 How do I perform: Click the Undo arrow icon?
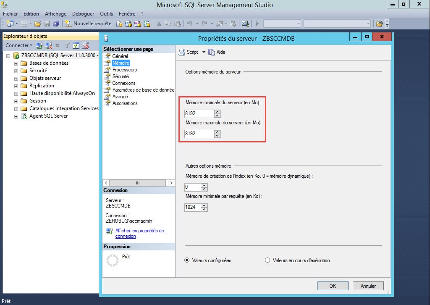pos(189,24)
